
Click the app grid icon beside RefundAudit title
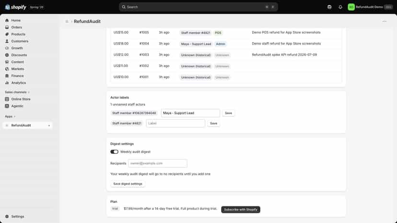[67, 22]
